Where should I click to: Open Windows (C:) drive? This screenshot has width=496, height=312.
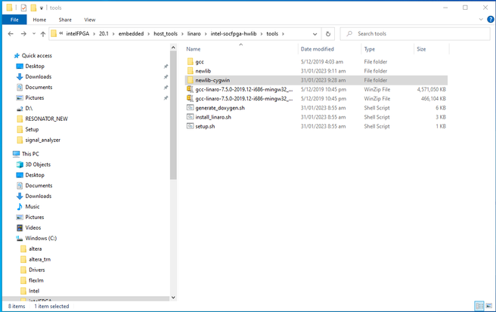[41, 239]
